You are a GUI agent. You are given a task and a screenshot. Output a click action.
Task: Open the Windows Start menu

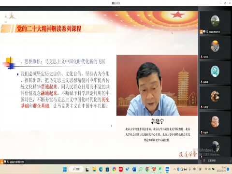[x=65, y=169]
